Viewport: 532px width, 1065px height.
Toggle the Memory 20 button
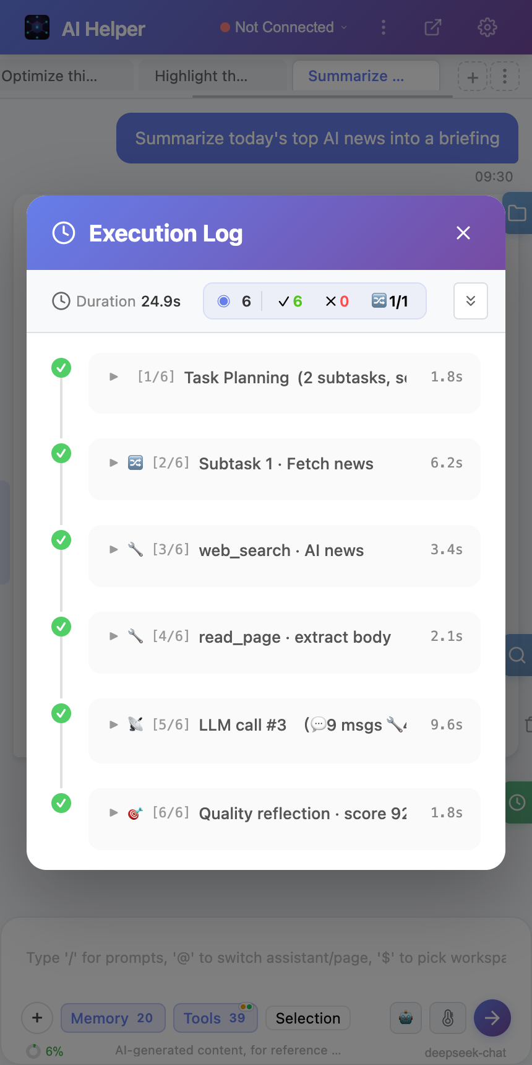(113, 1018)
